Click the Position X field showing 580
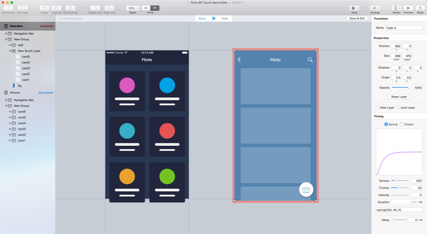Viewport: 427px width, 234px height. click(396, 46)
